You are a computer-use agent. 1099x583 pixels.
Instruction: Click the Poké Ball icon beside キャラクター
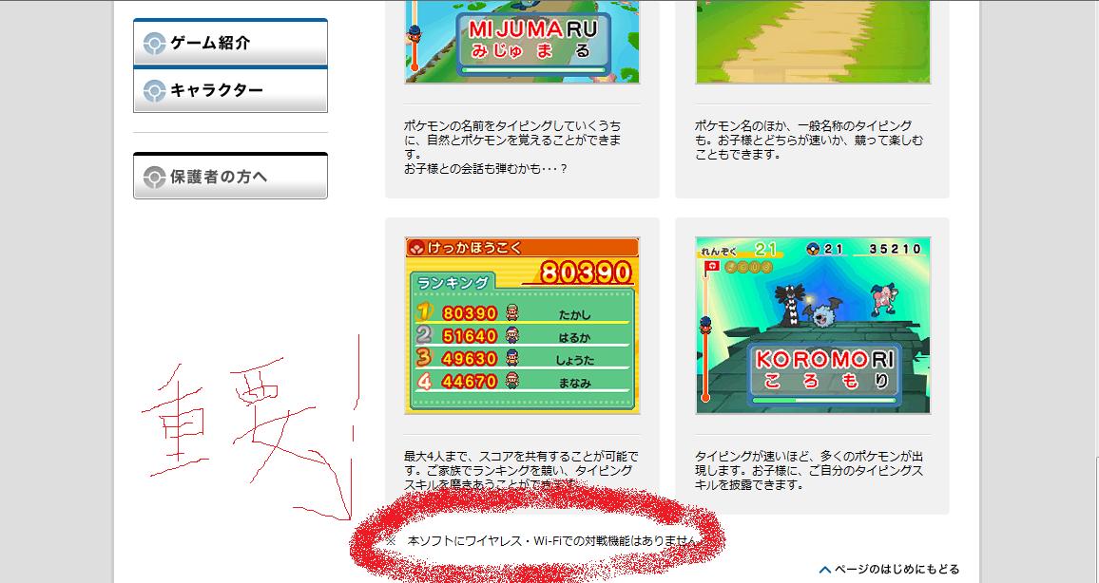click(154, 90)
